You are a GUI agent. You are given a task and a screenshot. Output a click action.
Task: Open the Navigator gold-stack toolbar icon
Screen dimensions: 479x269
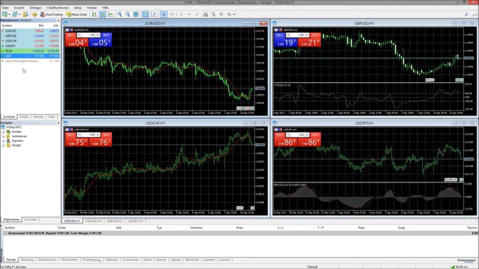[35, 14]
